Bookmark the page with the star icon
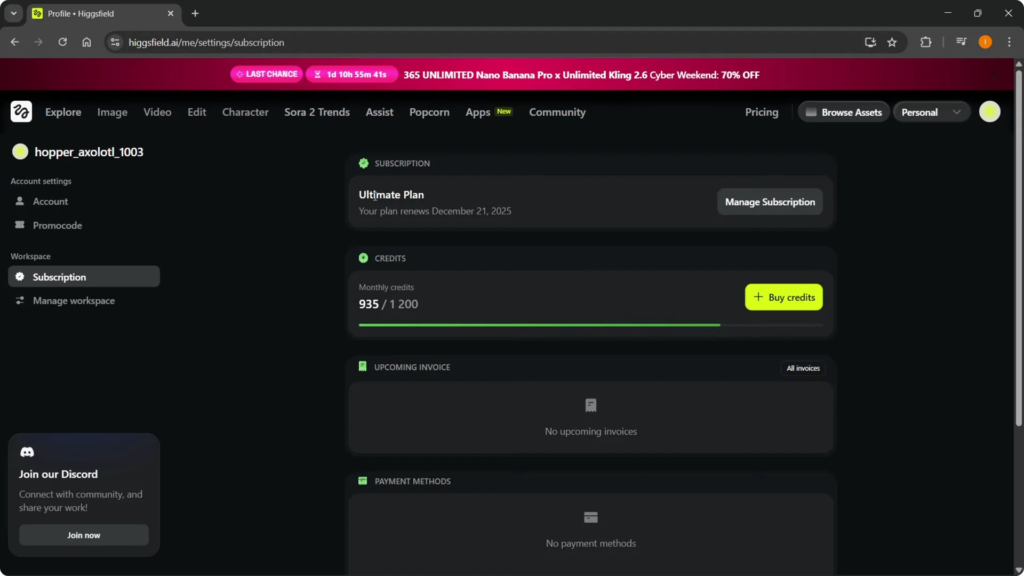 [x=892, y=42]
